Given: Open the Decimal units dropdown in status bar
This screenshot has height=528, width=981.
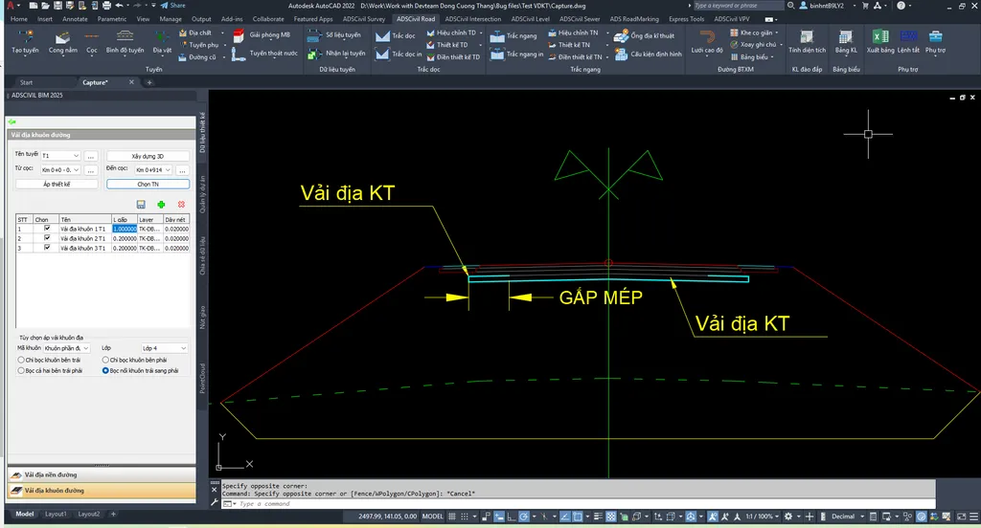Looking at the screenshot, I should (849, 517).
